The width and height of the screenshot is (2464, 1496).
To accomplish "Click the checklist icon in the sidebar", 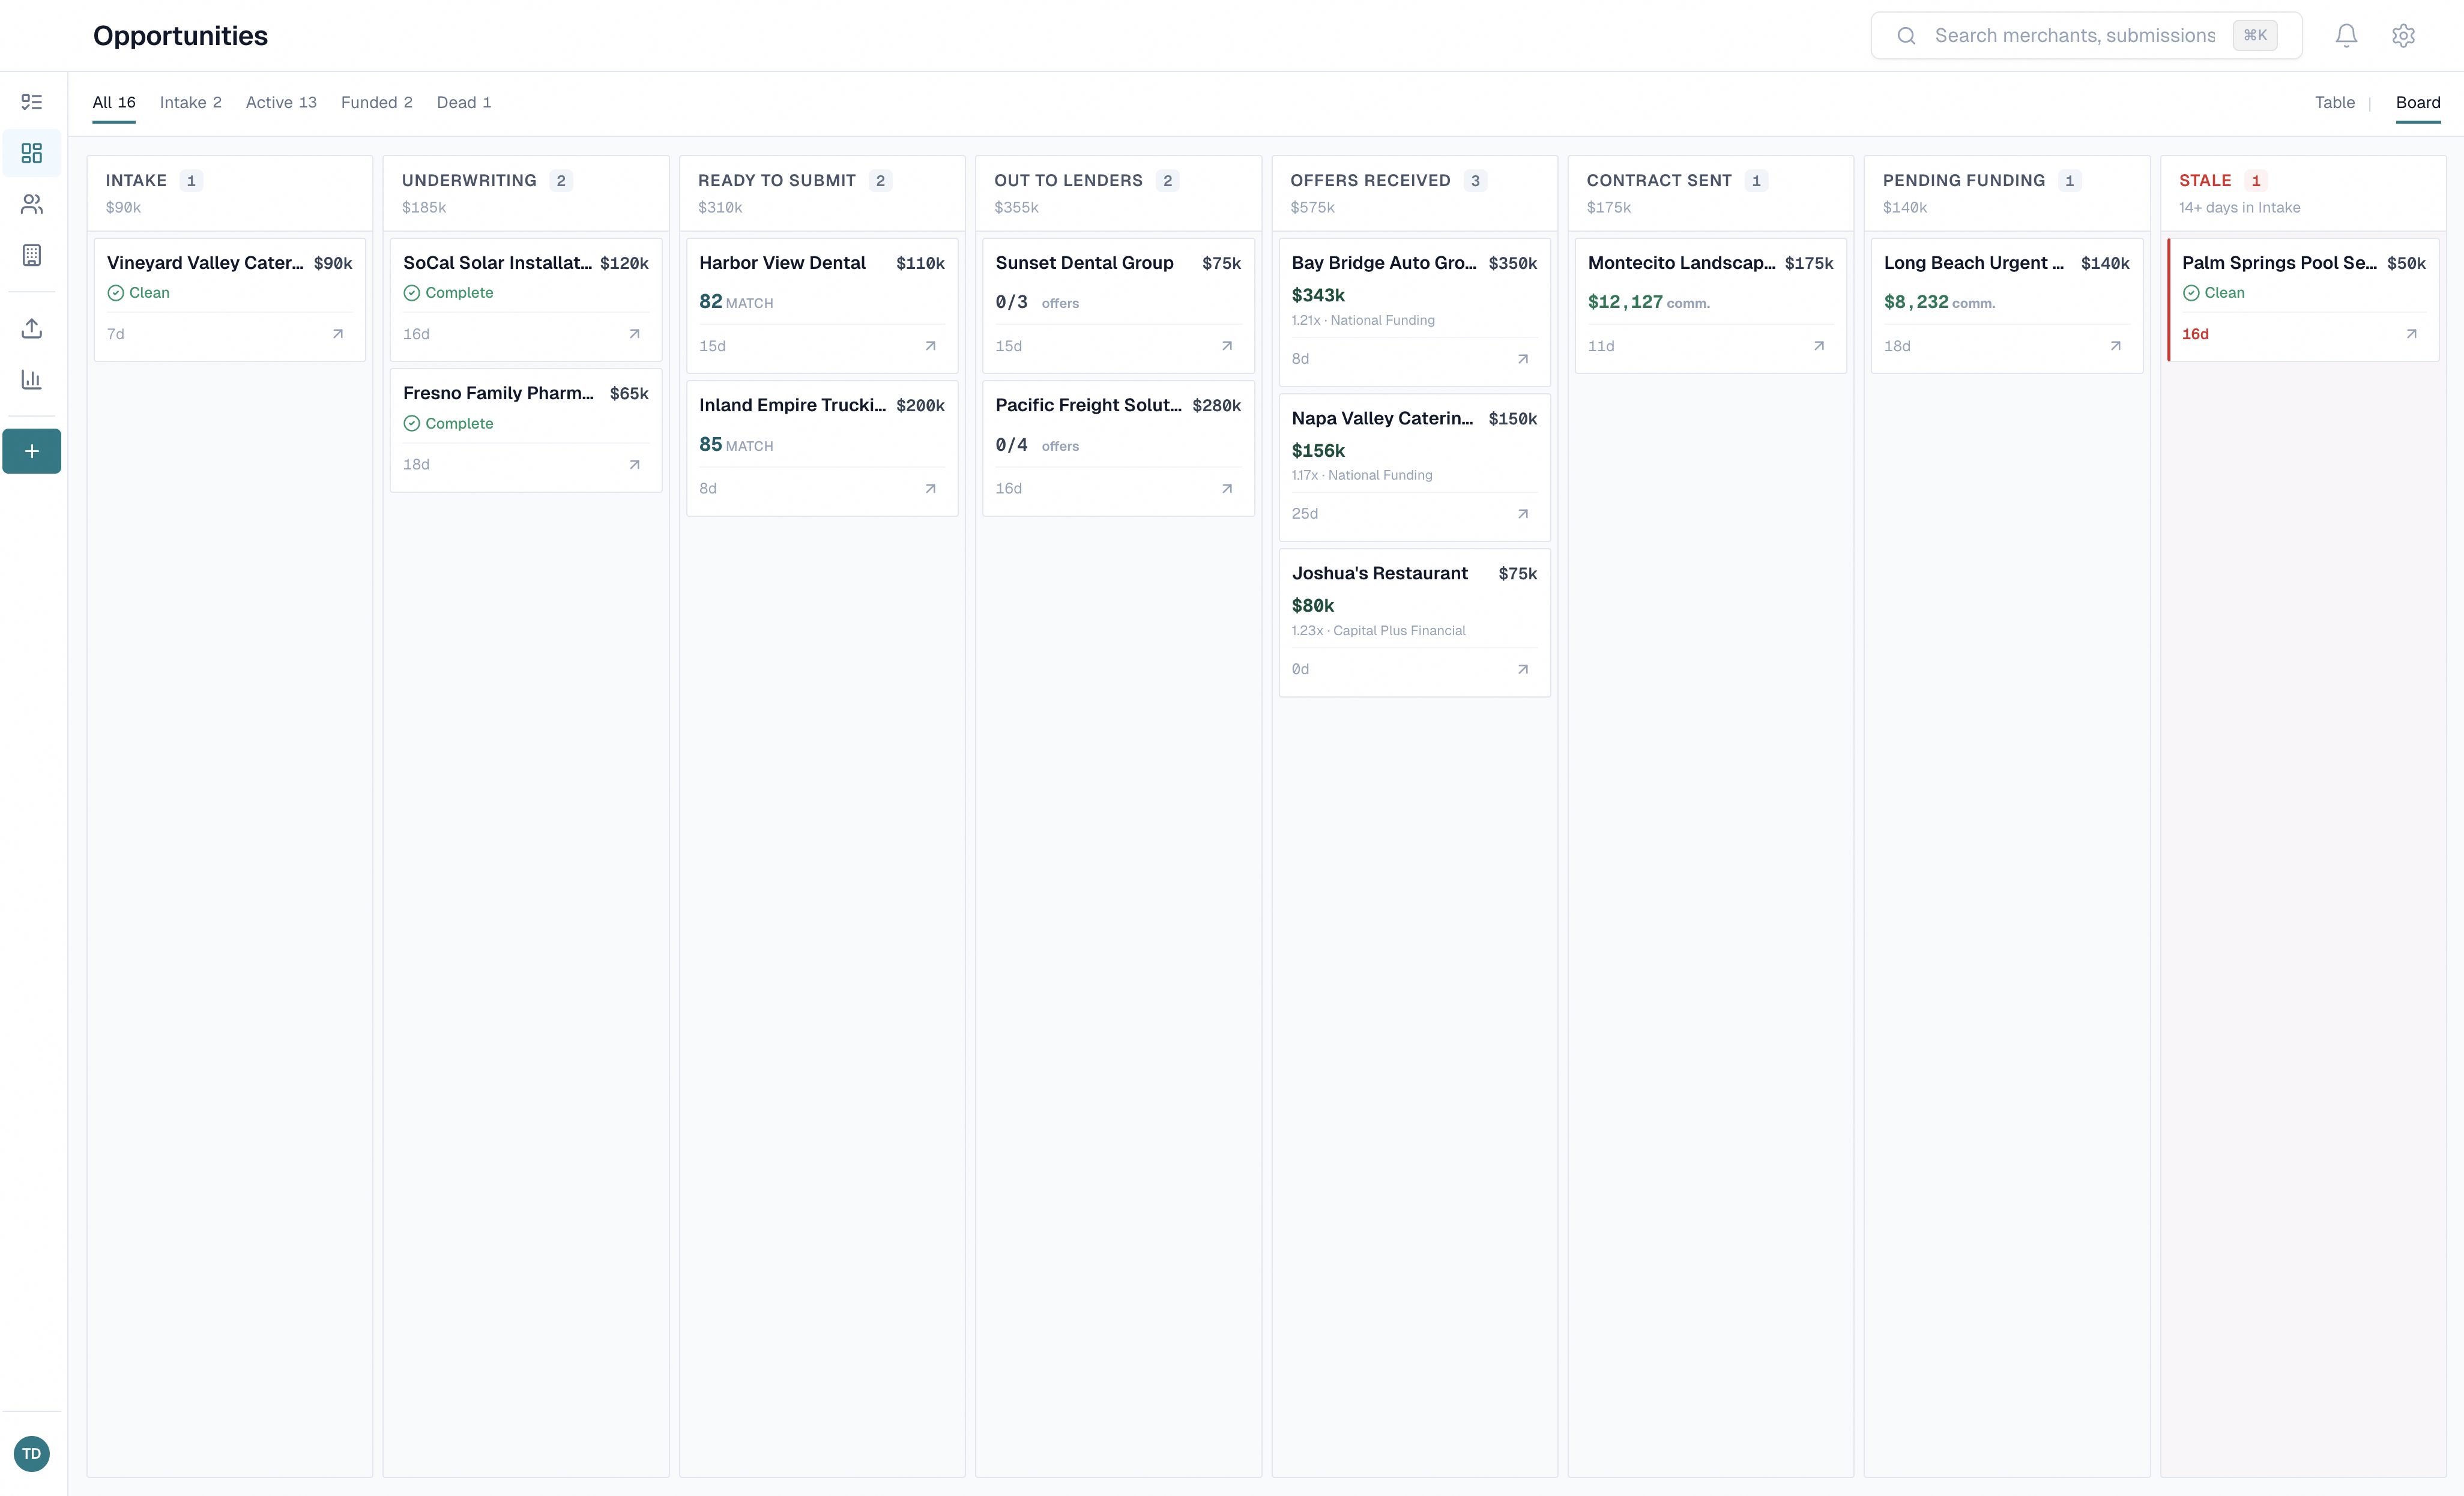I will tap(32, 102).
